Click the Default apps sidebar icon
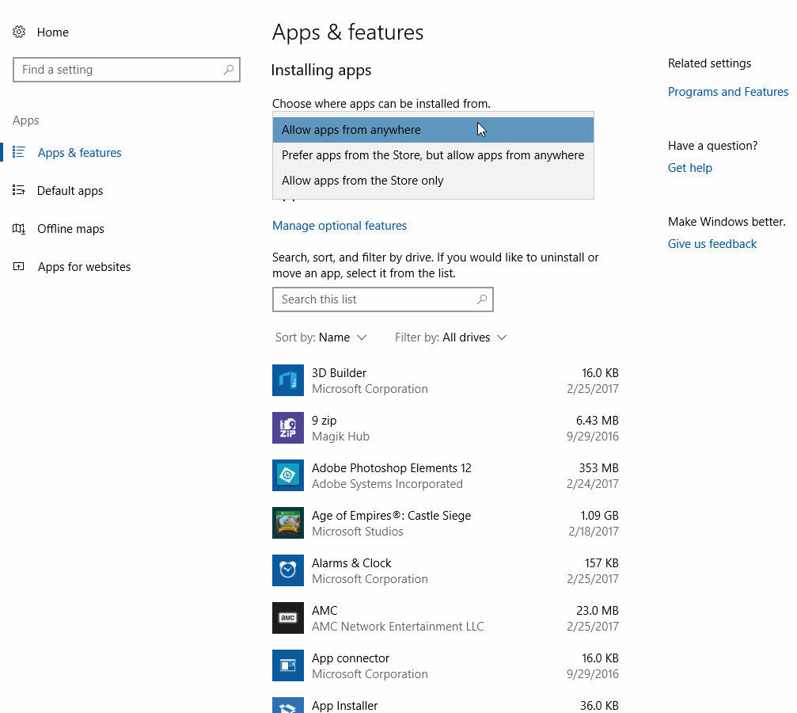Screen dimensions: 797x713 (x=19, y=190)
